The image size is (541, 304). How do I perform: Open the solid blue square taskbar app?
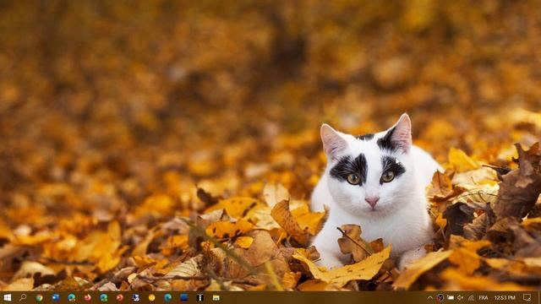[184, 297]
